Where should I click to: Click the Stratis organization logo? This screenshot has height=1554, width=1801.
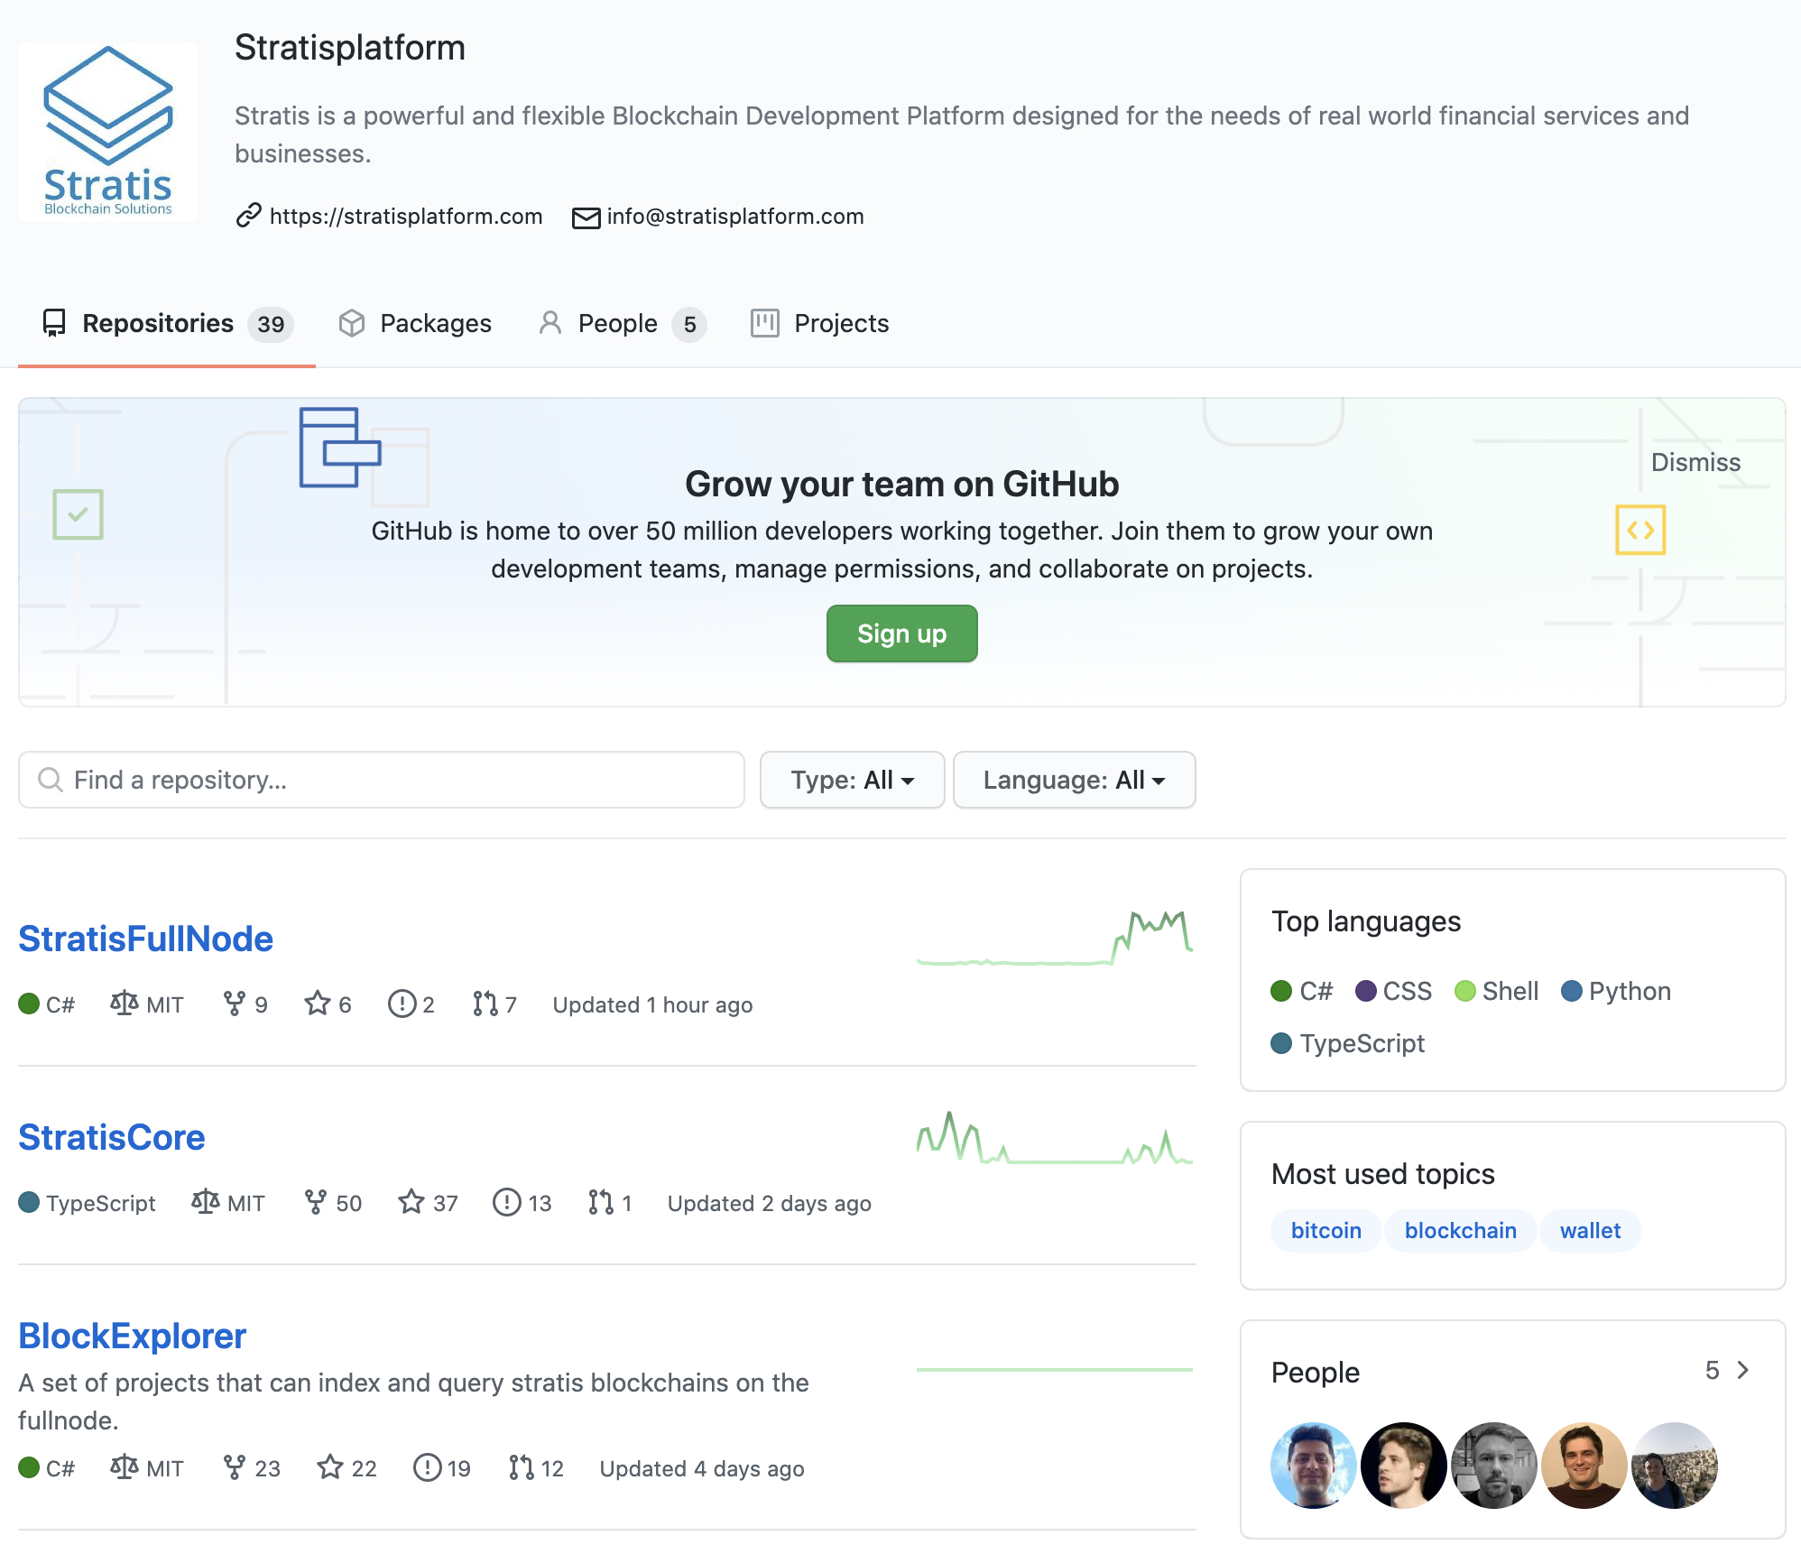coord(108,131)
